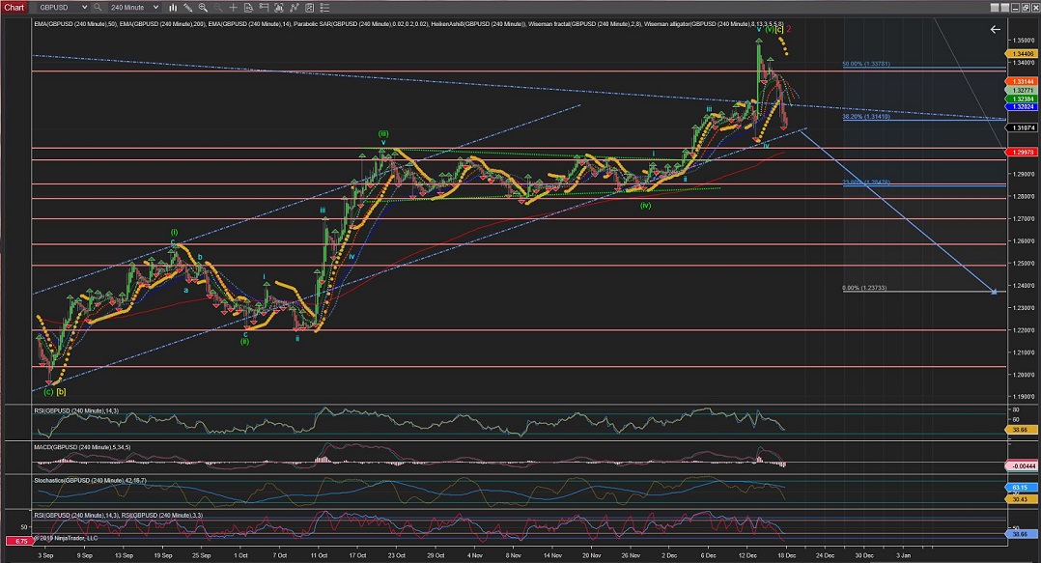The height and width of the screenshot is (563, 1041).
Task: Click the blue 1.32024 price marker
Action: 1023,107
